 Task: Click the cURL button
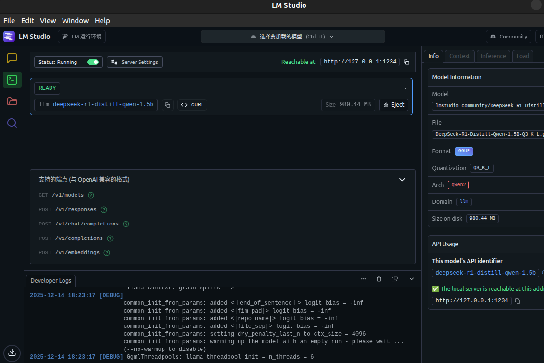192,105
